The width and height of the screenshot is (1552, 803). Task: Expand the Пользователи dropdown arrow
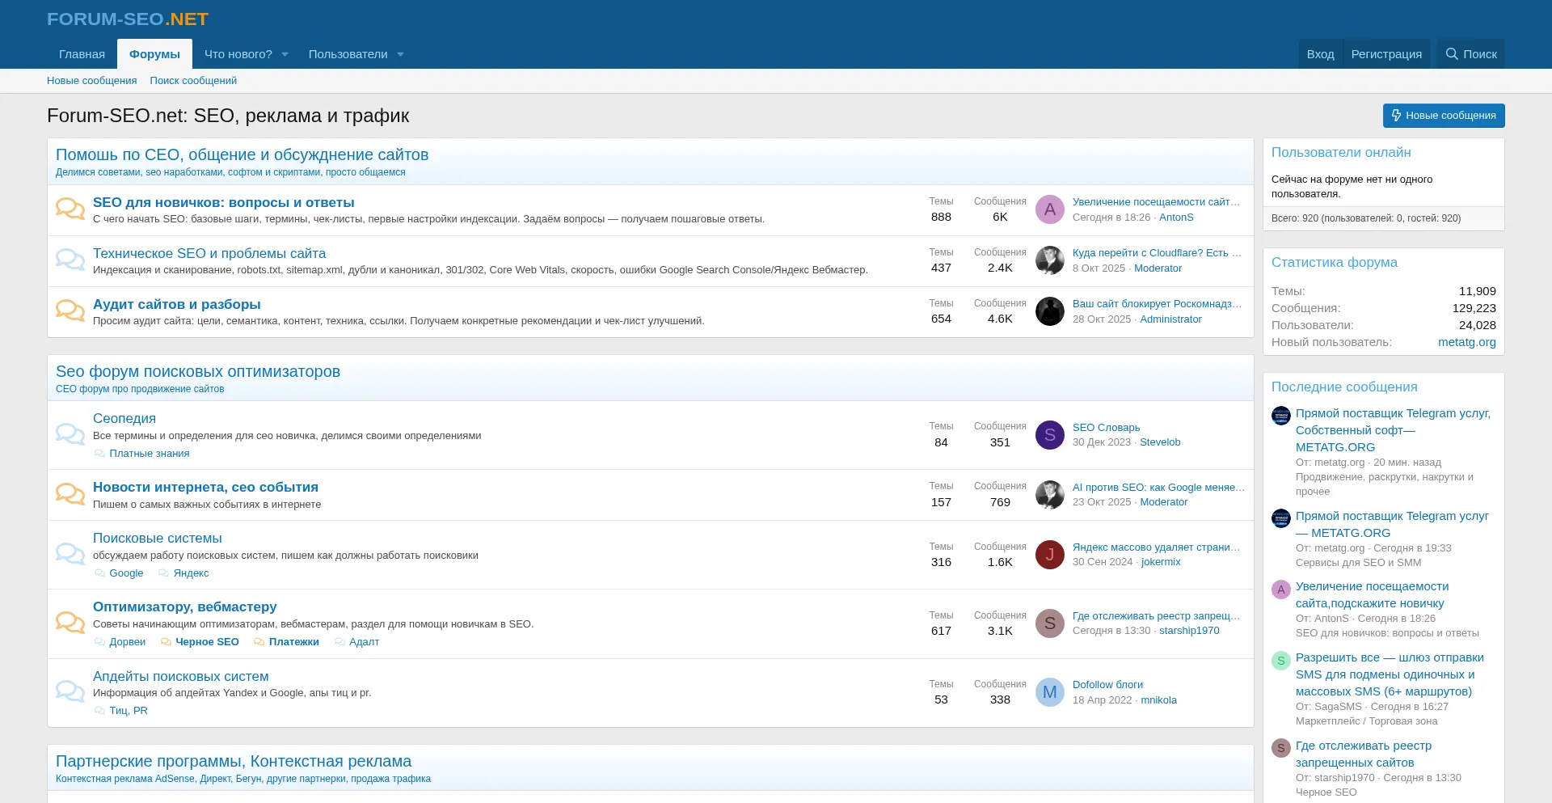click(x=400, y=54)
